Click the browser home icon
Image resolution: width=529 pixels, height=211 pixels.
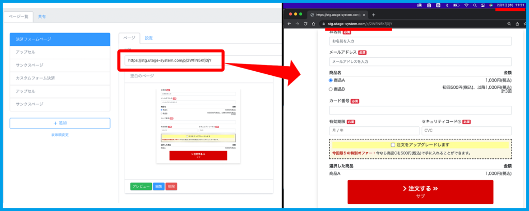314,24
